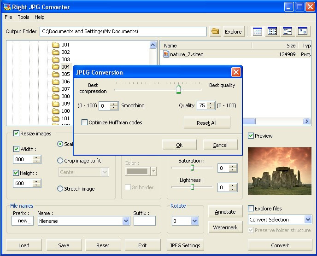The height and width of the screenshot is (256, 317).
Task: Uncheck Resize images checkbox
Action: 17,134
